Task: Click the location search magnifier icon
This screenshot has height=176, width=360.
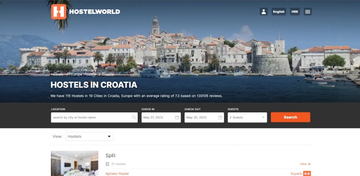Action: [134, 117]
